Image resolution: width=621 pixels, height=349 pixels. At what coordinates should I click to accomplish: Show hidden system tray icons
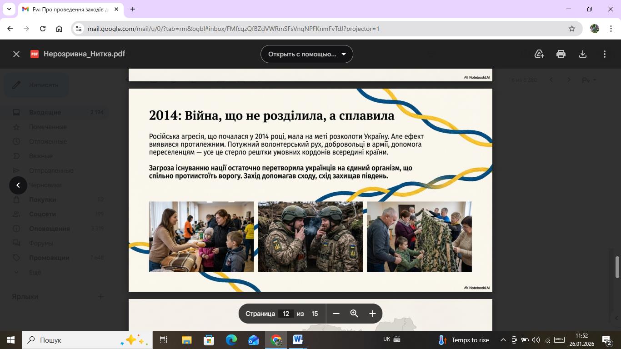503,340
